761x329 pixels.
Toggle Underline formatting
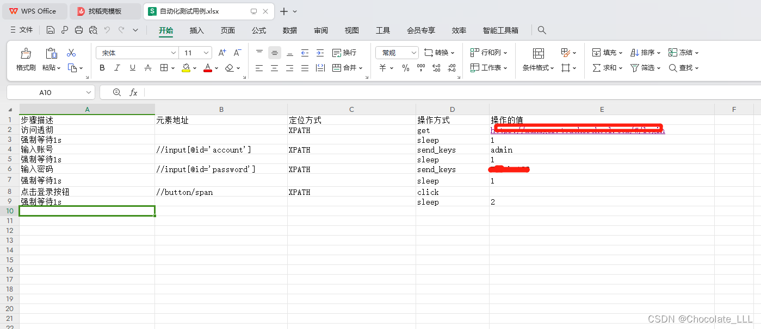[133, 68]
